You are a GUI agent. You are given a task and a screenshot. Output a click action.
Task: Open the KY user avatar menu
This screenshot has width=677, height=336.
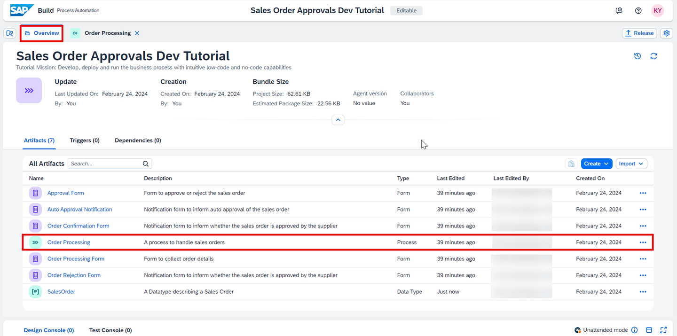(x=658, y=10)
